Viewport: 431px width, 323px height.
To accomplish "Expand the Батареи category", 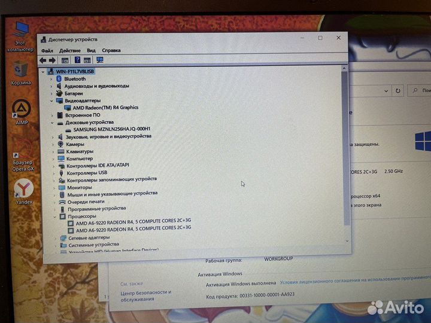I will pos(51,94).
